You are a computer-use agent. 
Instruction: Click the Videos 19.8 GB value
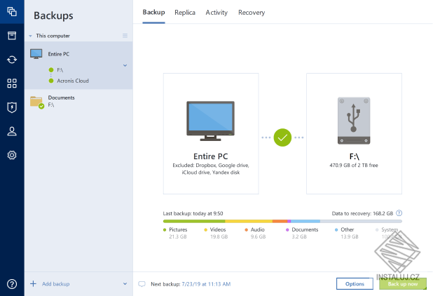[x=219, y=236]
